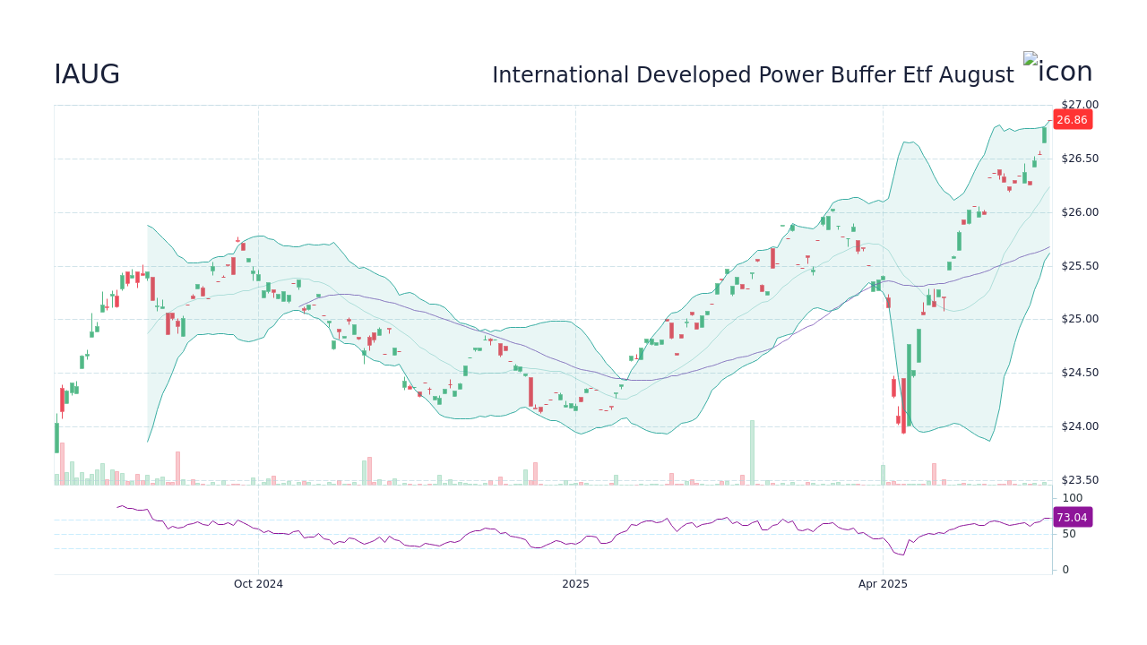Click the 2025 date axis label
Viewport: 1147px width, 645px height.
[575, 584]
